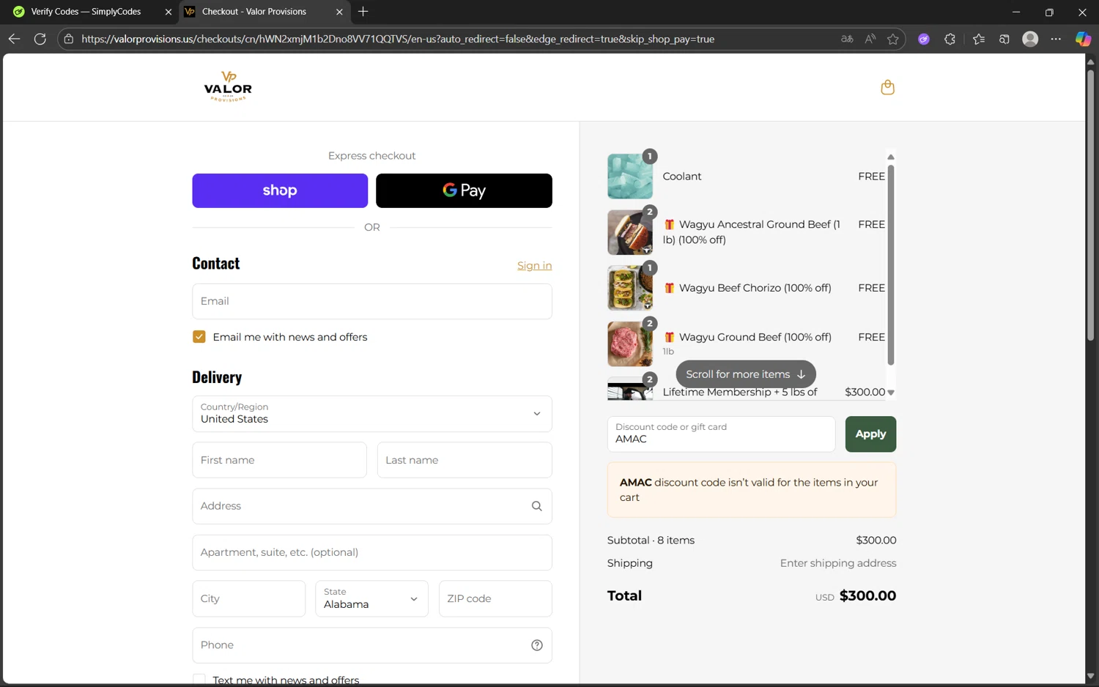Add page to favorites star
Viewport: 1099px width, 687px height.
892,39
